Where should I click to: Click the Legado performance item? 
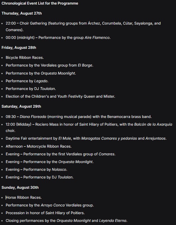[x=27, y=81]
